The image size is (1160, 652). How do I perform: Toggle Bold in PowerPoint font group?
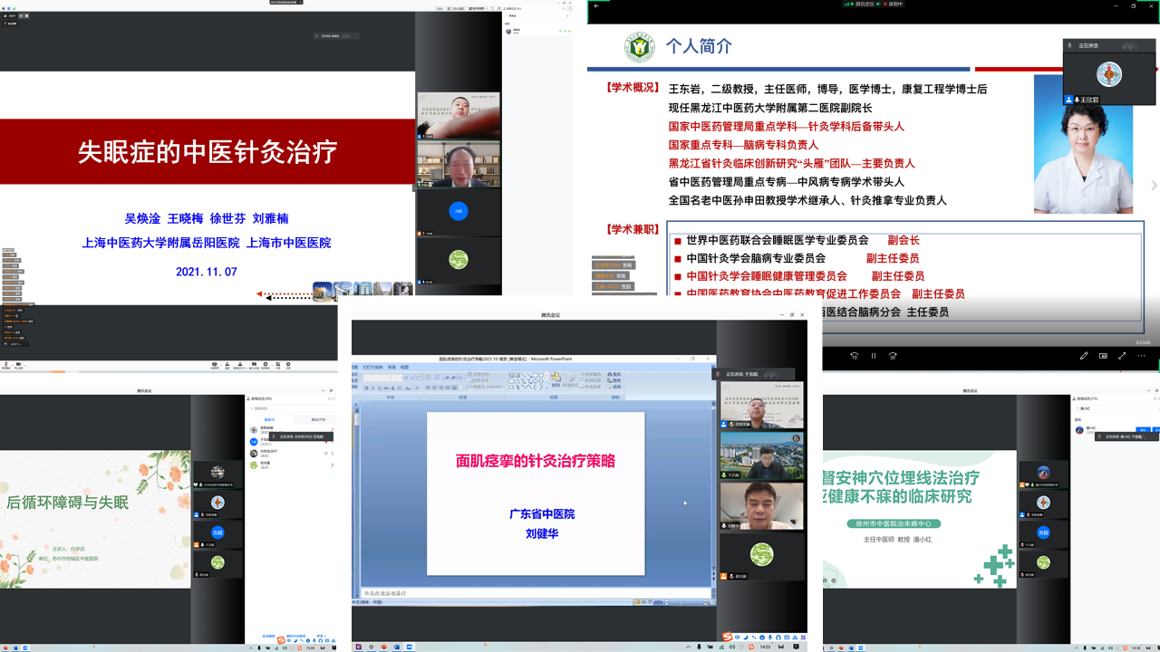(x=366, y=388)
